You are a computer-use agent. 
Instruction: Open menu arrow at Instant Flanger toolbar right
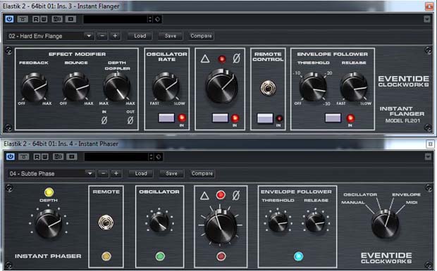(x=426, y=19)
